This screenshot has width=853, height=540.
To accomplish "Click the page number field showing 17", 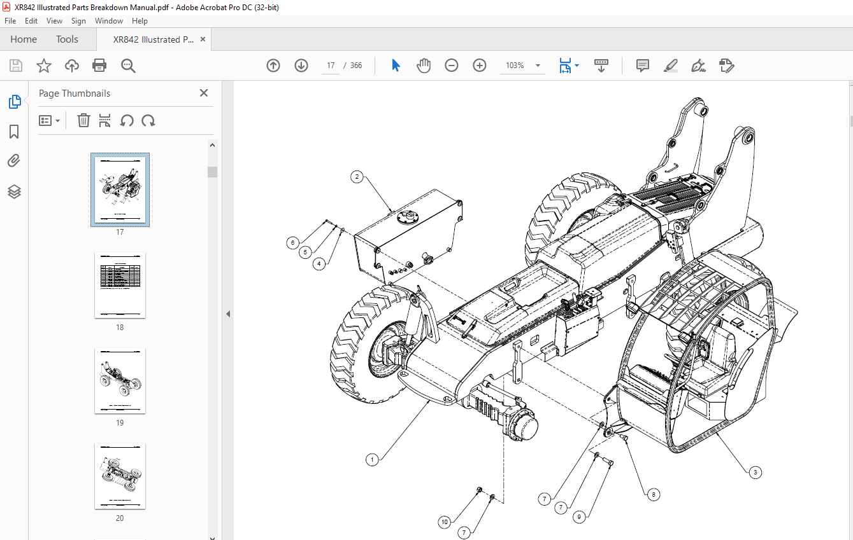I will (x=331, y=66).
